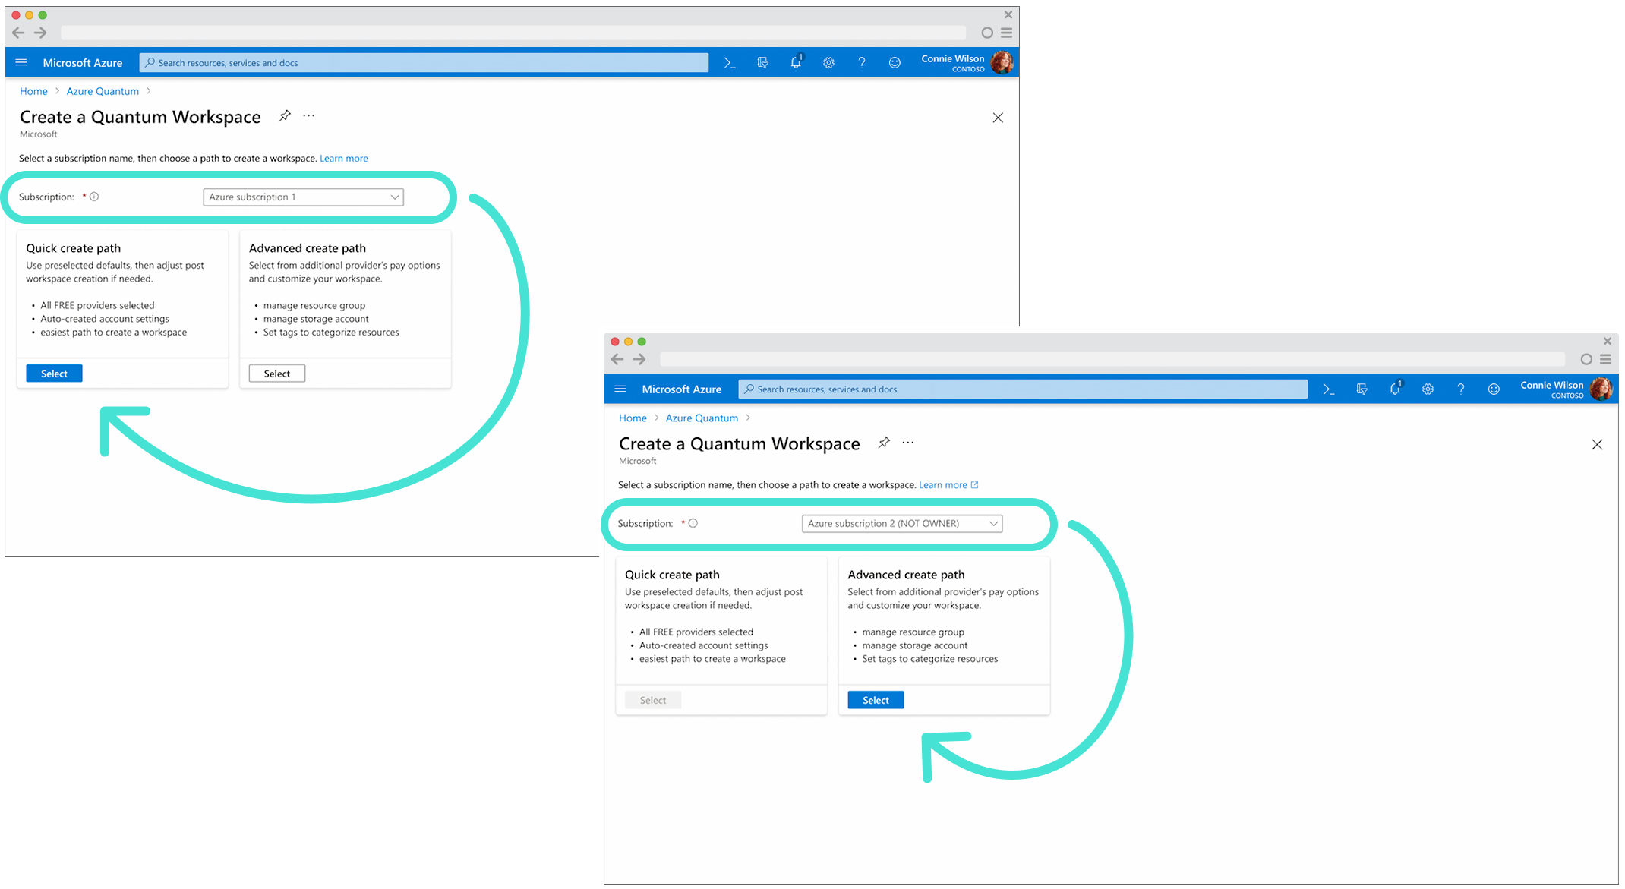This screenshot has height=889, width=1625.
Task: Open Cloud Shell icon in top window
Action: pyautogui.click(x=729, y=63)
